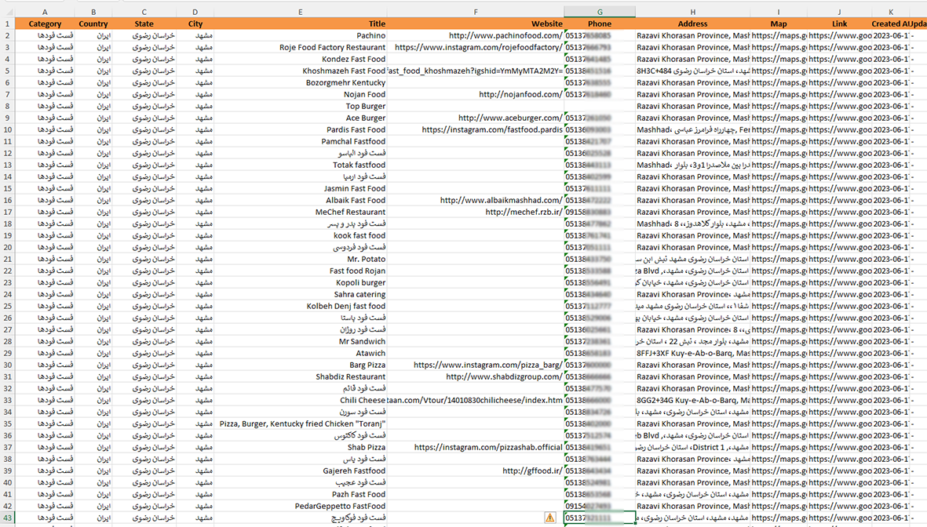Select row 17 using its row number
The image size is (927, 527).
pyautogui.click(x=7, y=212)
